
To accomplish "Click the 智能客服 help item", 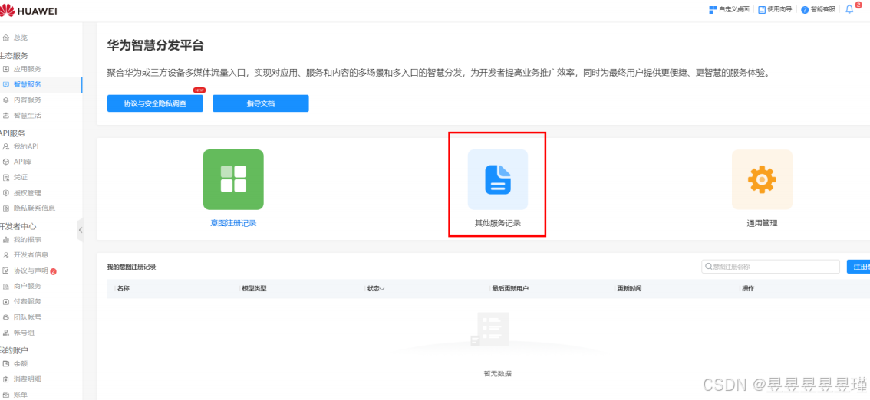I will 818,9.
